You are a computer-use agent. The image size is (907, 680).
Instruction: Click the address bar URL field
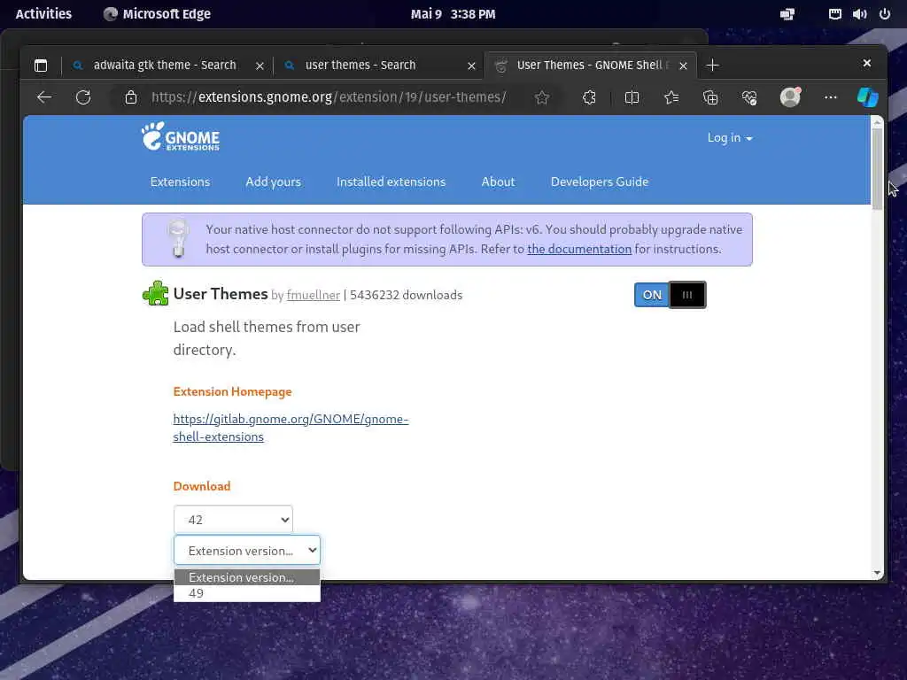(329, 97)
